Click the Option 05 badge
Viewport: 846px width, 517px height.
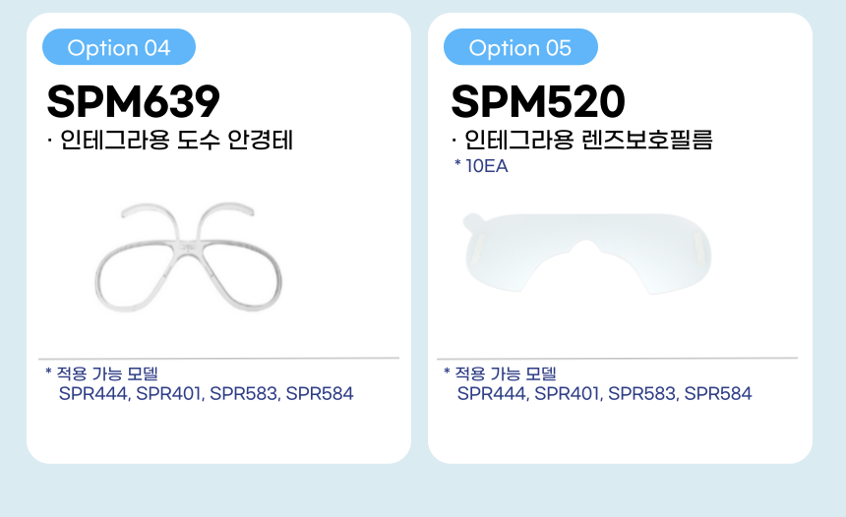(519, 47)
